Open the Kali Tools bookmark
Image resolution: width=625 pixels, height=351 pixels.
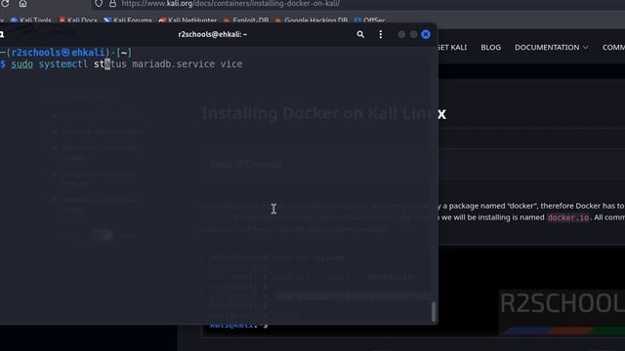[x=30, y=20]
